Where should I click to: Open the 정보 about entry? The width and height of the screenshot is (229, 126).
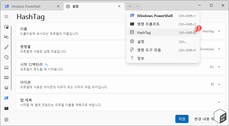pos(163,58)
